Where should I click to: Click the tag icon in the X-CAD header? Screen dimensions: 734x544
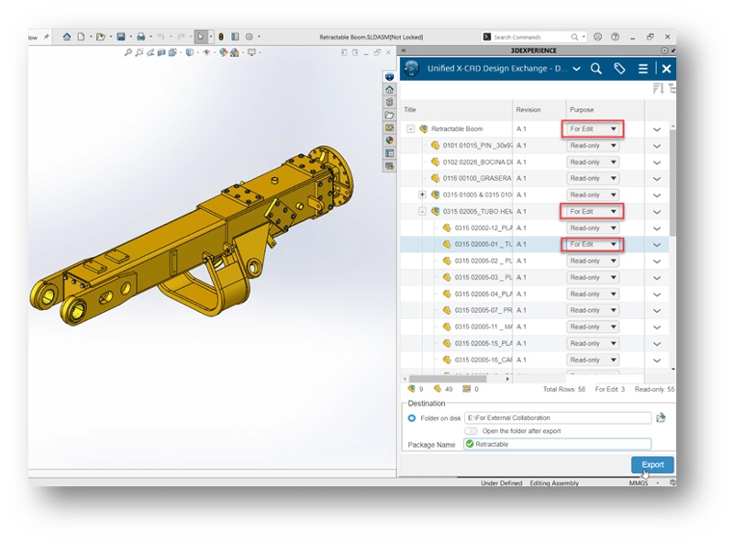click(x=619, y=69)
